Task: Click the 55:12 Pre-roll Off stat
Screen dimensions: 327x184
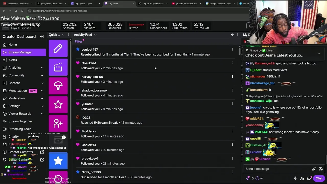Action: pos(201,26)
